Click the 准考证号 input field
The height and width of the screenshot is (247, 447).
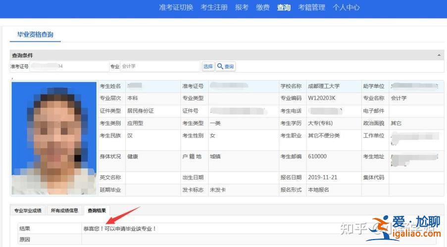tap(69, 66)
